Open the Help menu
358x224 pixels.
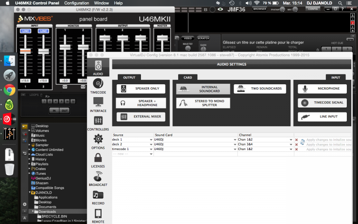pyautogui.click(x=118, y=3)
